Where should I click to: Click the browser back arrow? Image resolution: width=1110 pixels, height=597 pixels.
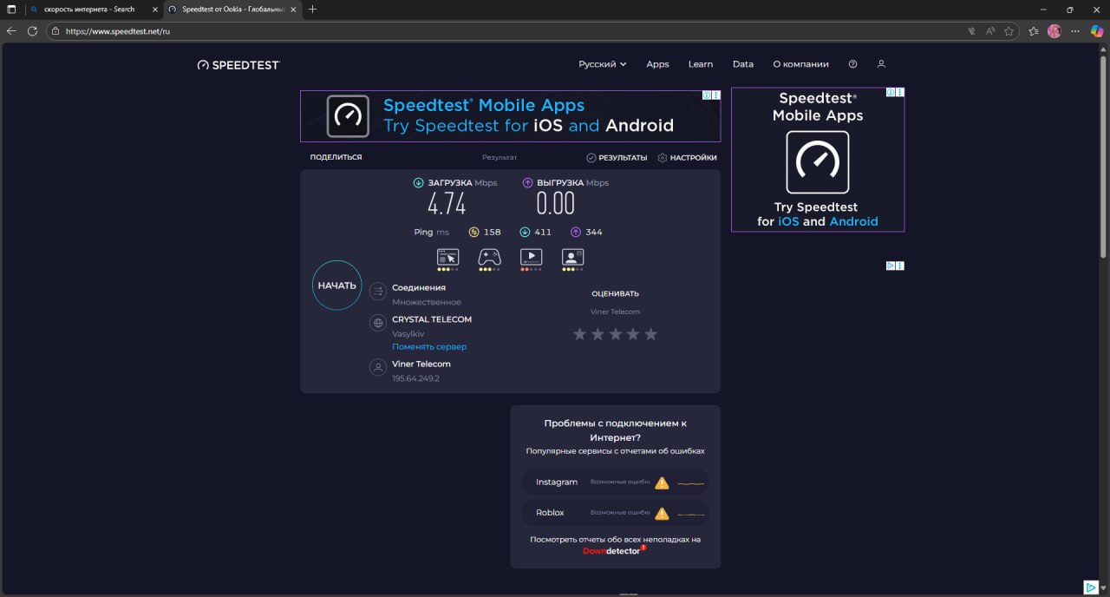click(x=11, y=30)
